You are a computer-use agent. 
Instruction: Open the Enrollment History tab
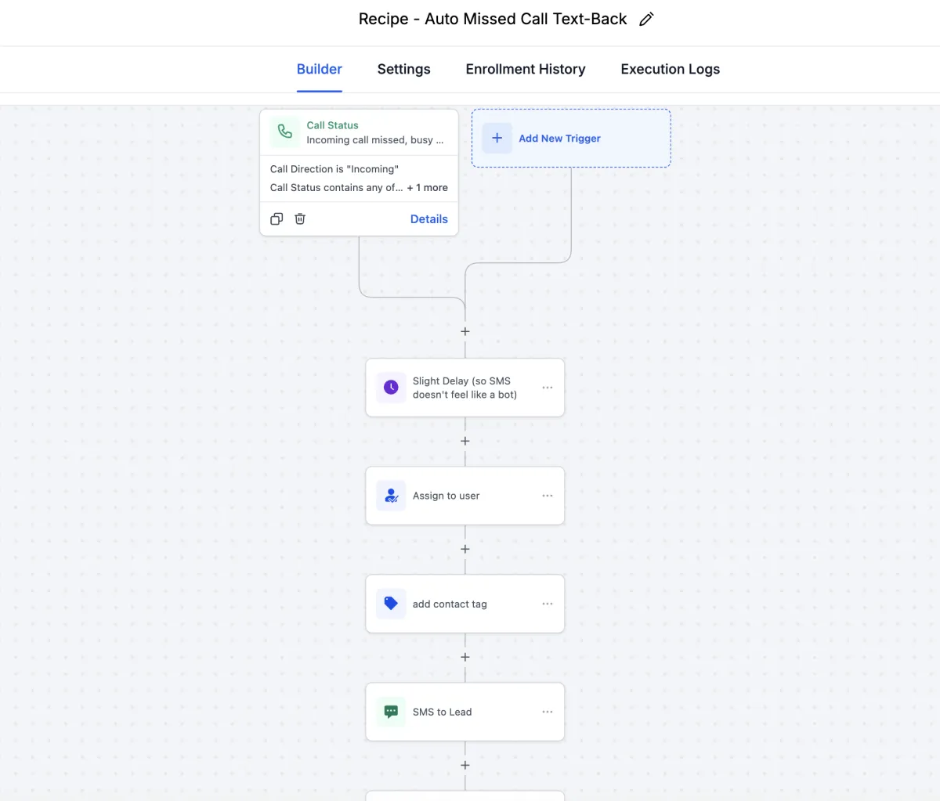525,69
